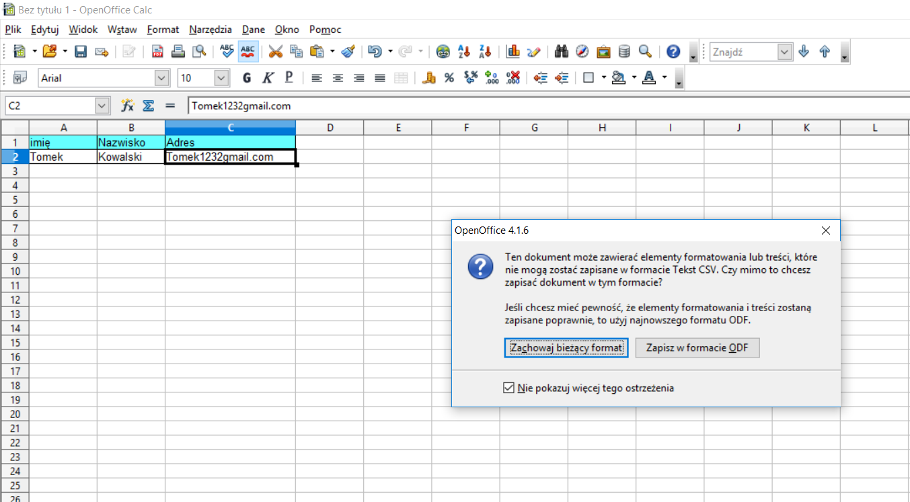Toggle bold formatting
The height and width of the screenshot is (502, 910).
point(247,77)
